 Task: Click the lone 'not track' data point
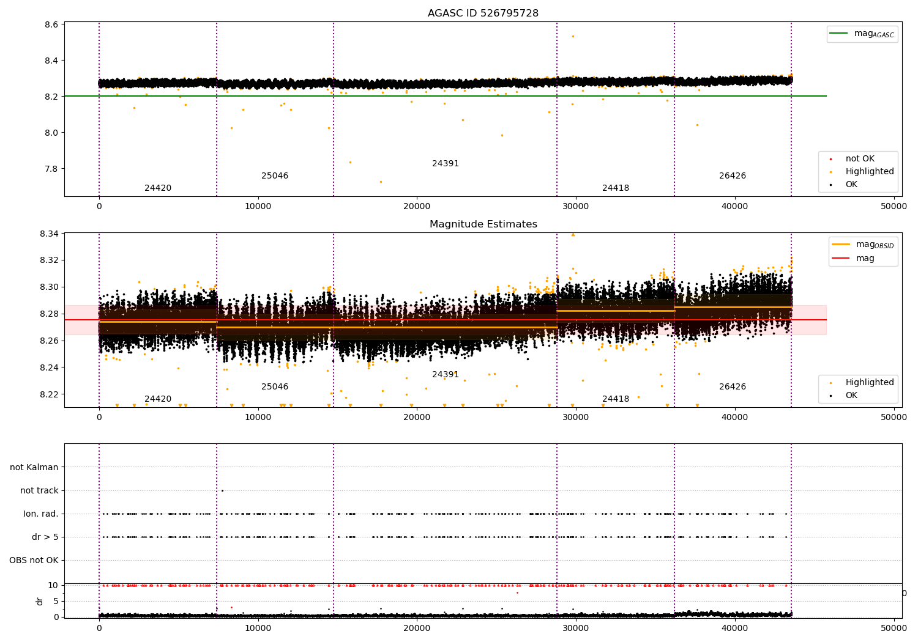(222, 490)
